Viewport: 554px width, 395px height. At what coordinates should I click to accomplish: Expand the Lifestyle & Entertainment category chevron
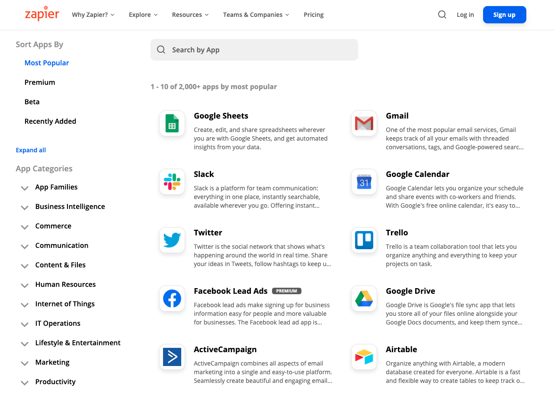(25, 344)
